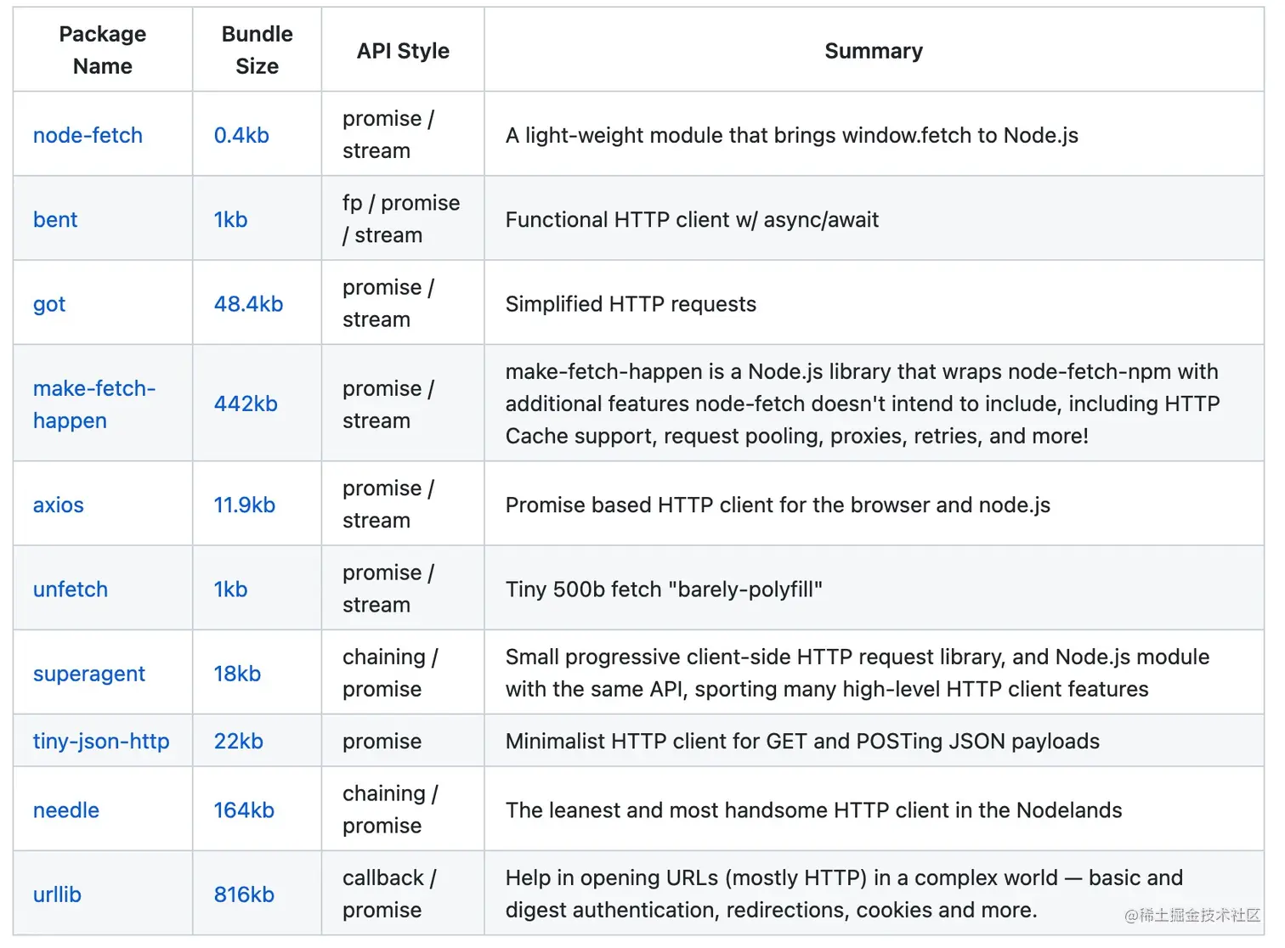Click the 0.4kb bundle size link
Screen dimensions: 1285x948
pos(241,135)
